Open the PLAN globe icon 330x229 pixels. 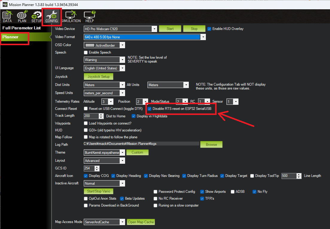tap(22, 17)
